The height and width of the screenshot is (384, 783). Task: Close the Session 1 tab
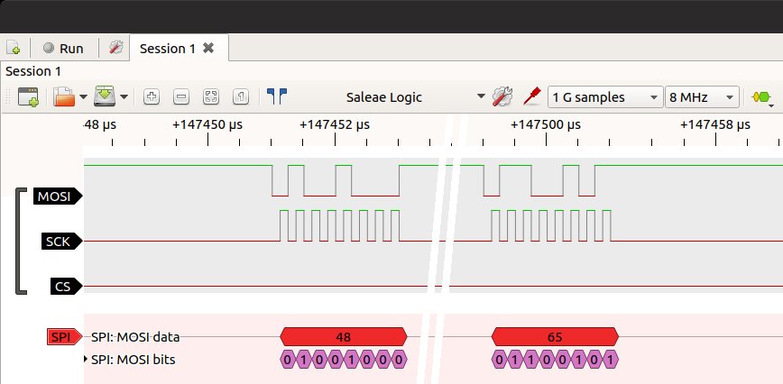pos(208,49)
